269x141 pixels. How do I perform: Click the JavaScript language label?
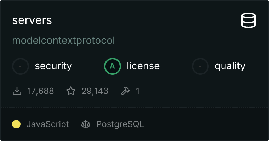point(47,124)
